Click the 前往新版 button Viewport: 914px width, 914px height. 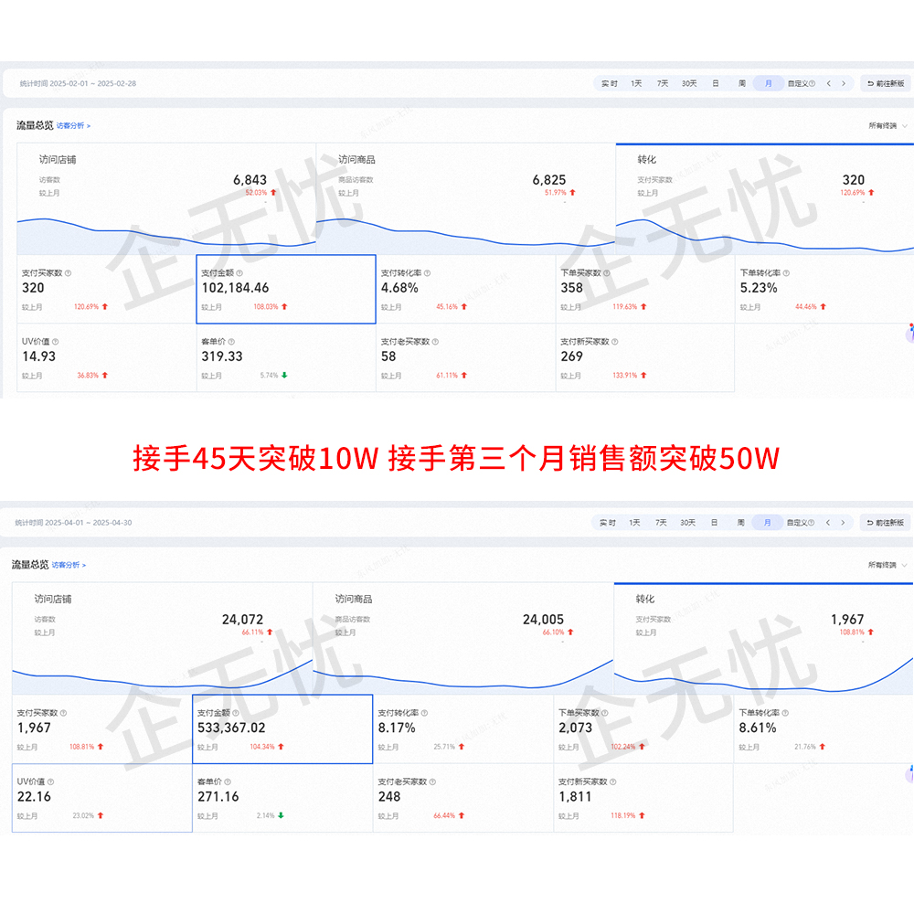(x=887, y=82)
